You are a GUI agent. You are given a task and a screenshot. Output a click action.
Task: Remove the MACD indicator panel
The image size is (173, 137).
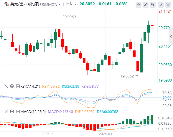6,111
